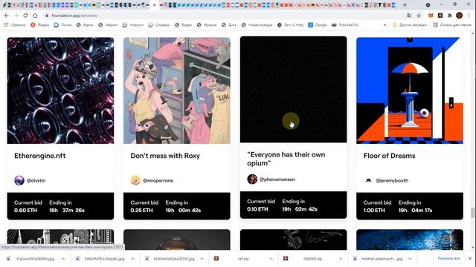476x267 pixels.
Task: Click the @phenomanson avatar icon
Action: tap(252, 179)
